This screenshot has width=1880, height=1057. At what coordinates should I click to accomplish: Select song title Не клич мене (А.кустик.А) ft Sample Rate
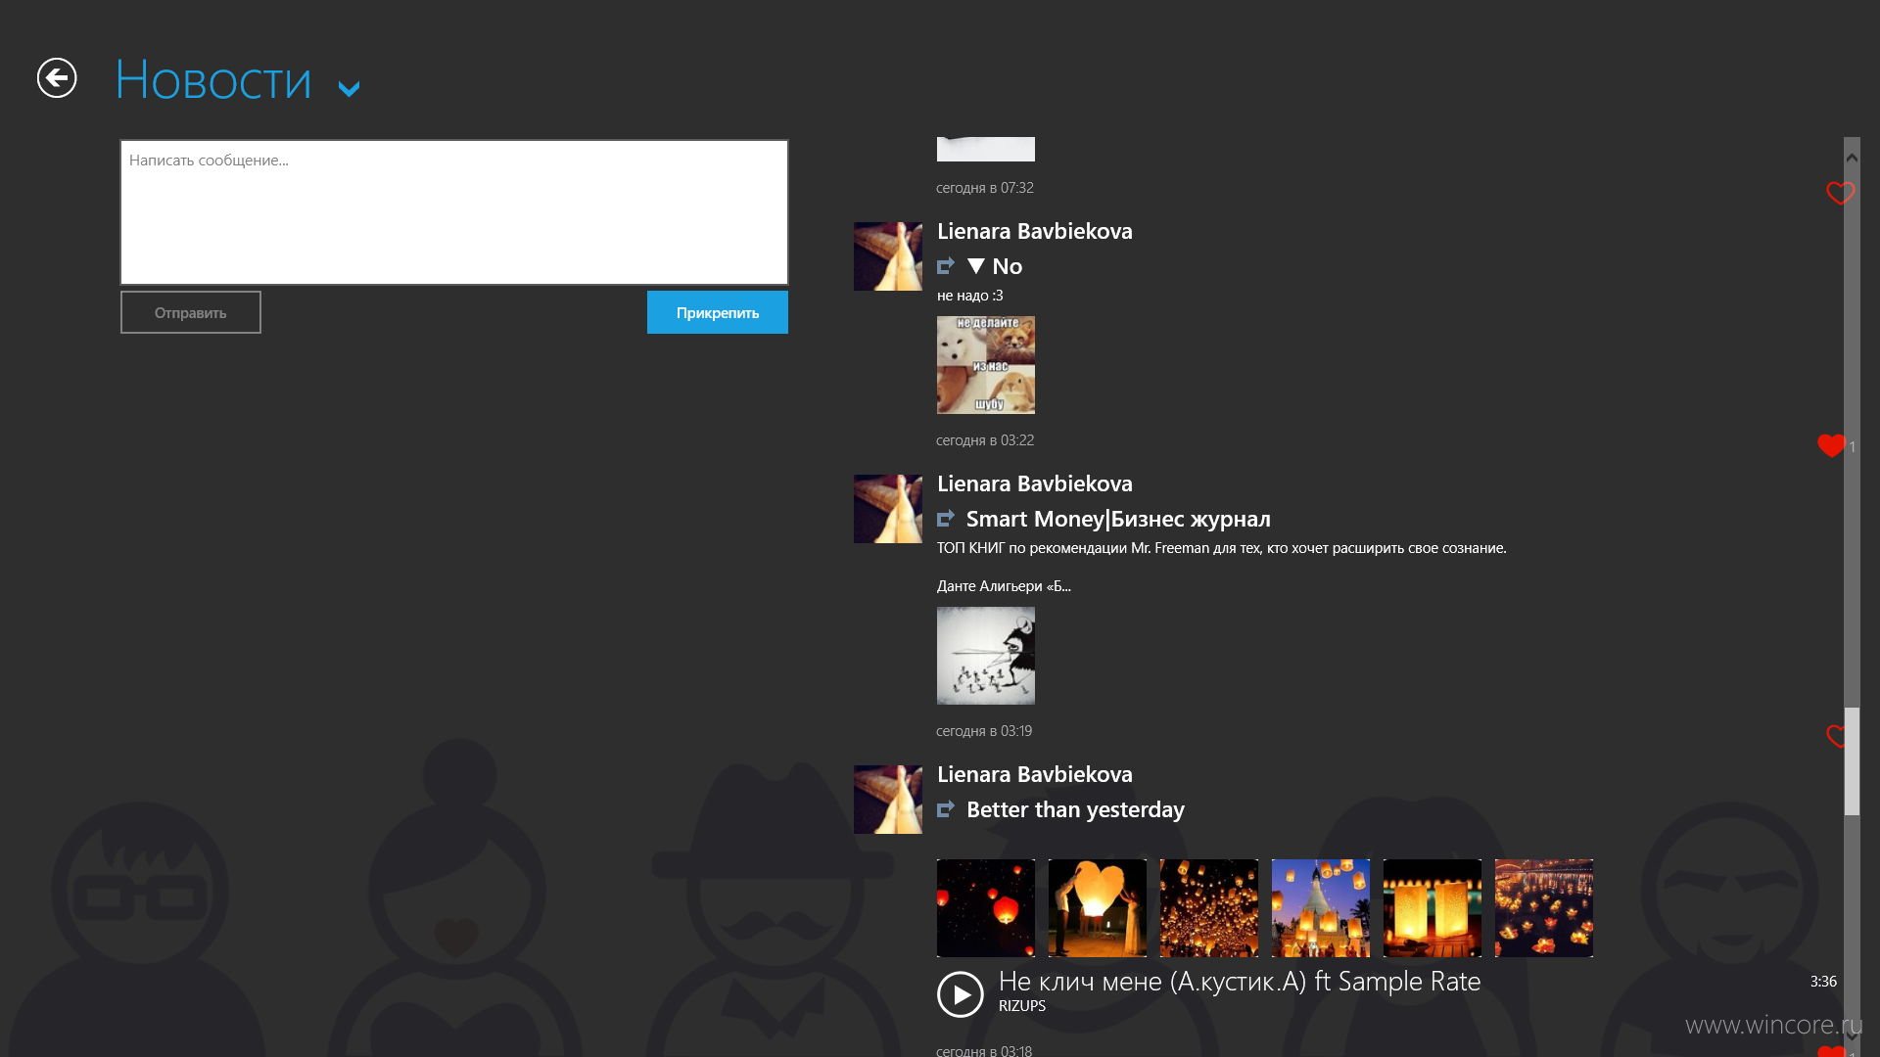coord(1240,982)
